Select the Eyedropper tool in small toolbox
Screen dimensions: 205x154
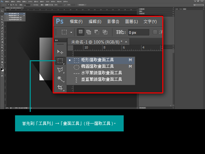pyautogui.click(x=2, y=25)
